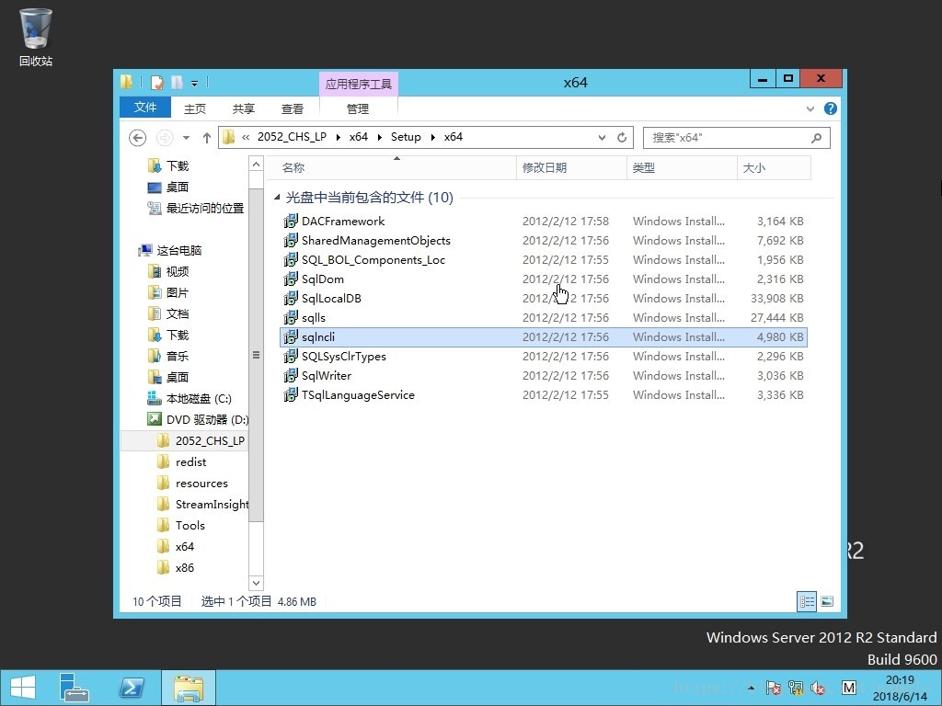Click the muted volume tray icon
The height and width of the screenshot is (706, 942).
point(818,688)
